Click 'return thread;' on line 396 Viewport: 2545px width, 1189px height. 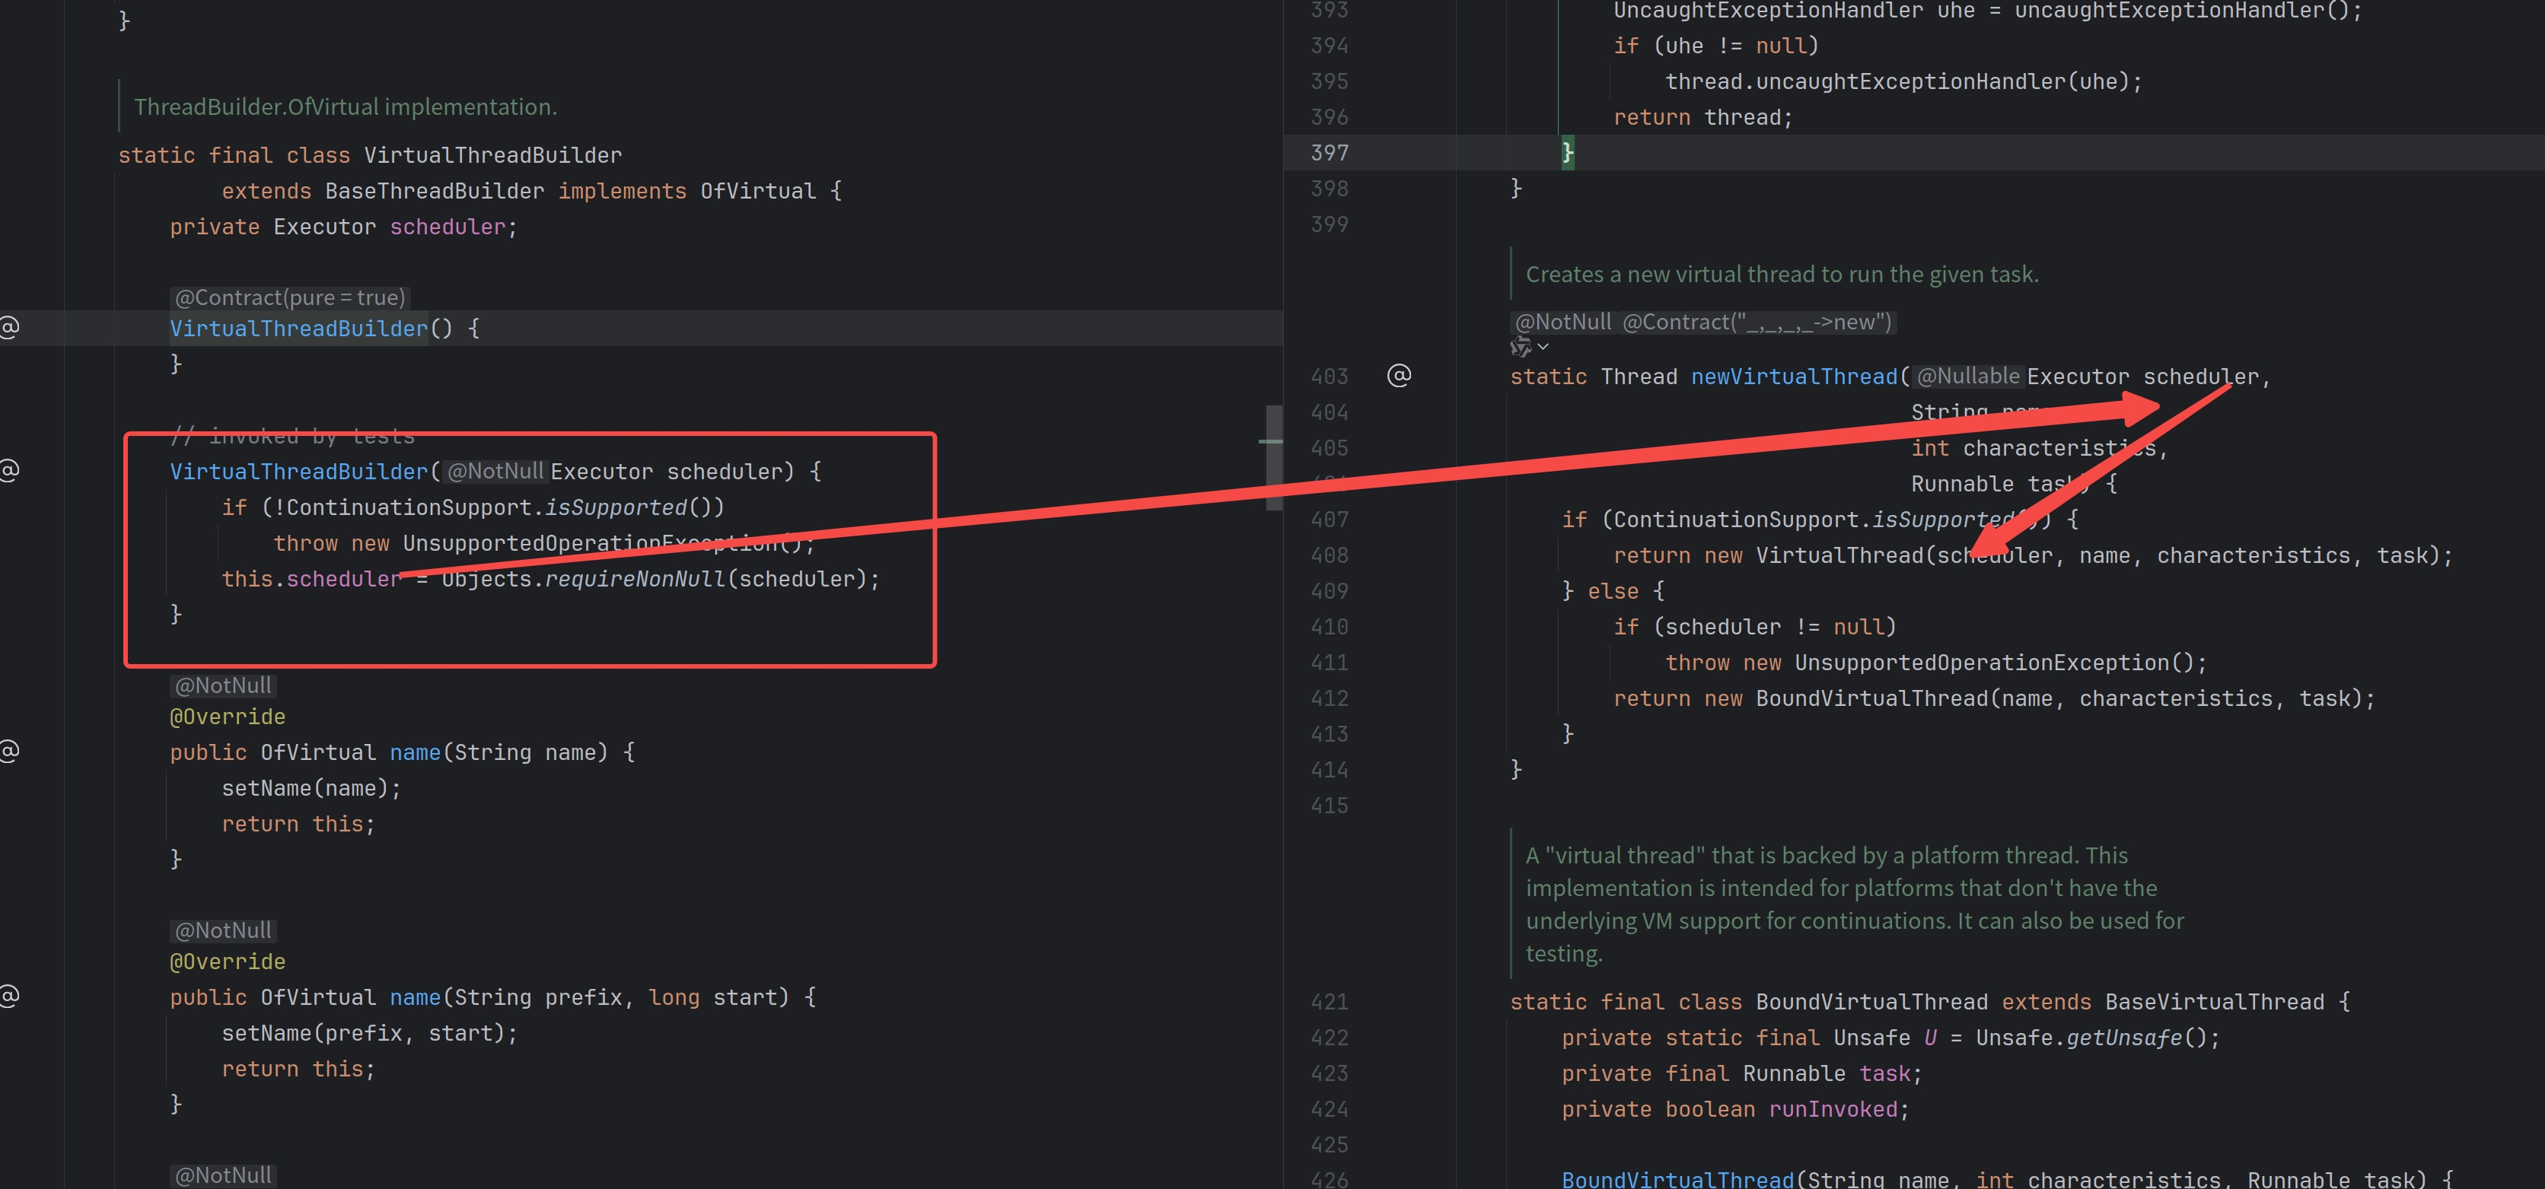(x=1703, y=116)
